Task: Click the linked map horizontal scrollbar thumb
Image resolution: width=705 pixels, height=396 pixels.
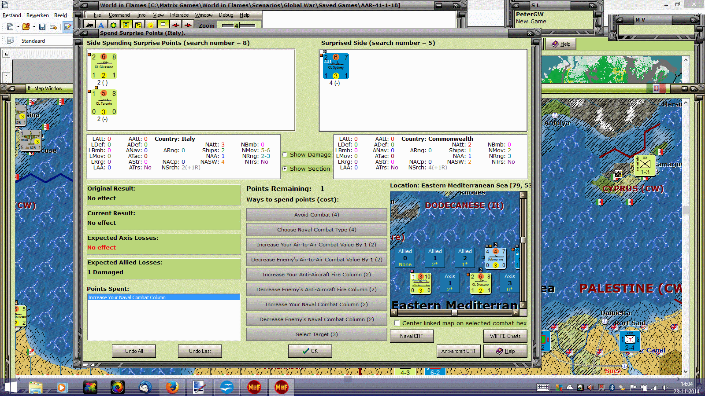Action: click(454, 313)
